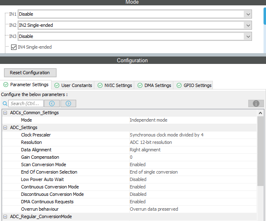Open the NVIC Settings tab
This screenshot has height=221, width=266.
[x=115, y=85]
